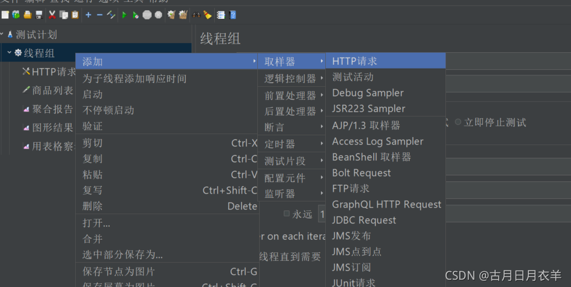571x287 pixels.
Task: Expand the 定时器 submenu
Action: tap(291, 144)
